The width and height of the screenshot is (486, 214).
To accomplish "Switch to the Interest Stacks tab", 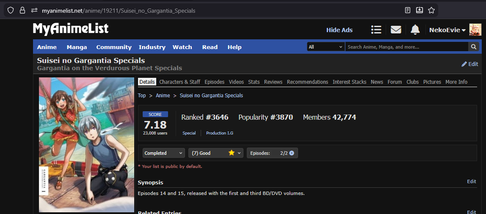I will pos(349,82).
